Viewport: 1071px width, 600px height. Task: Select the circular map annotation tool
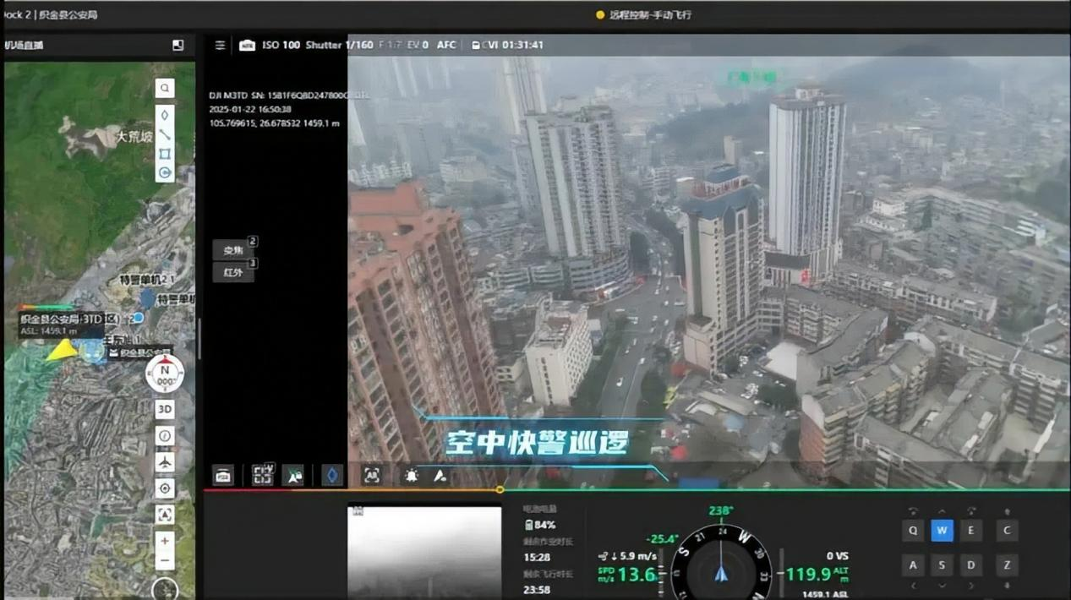(x=165, y=173)
